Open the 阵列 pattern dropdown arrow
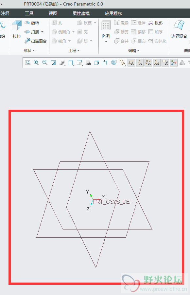 [x=106, y=42]
